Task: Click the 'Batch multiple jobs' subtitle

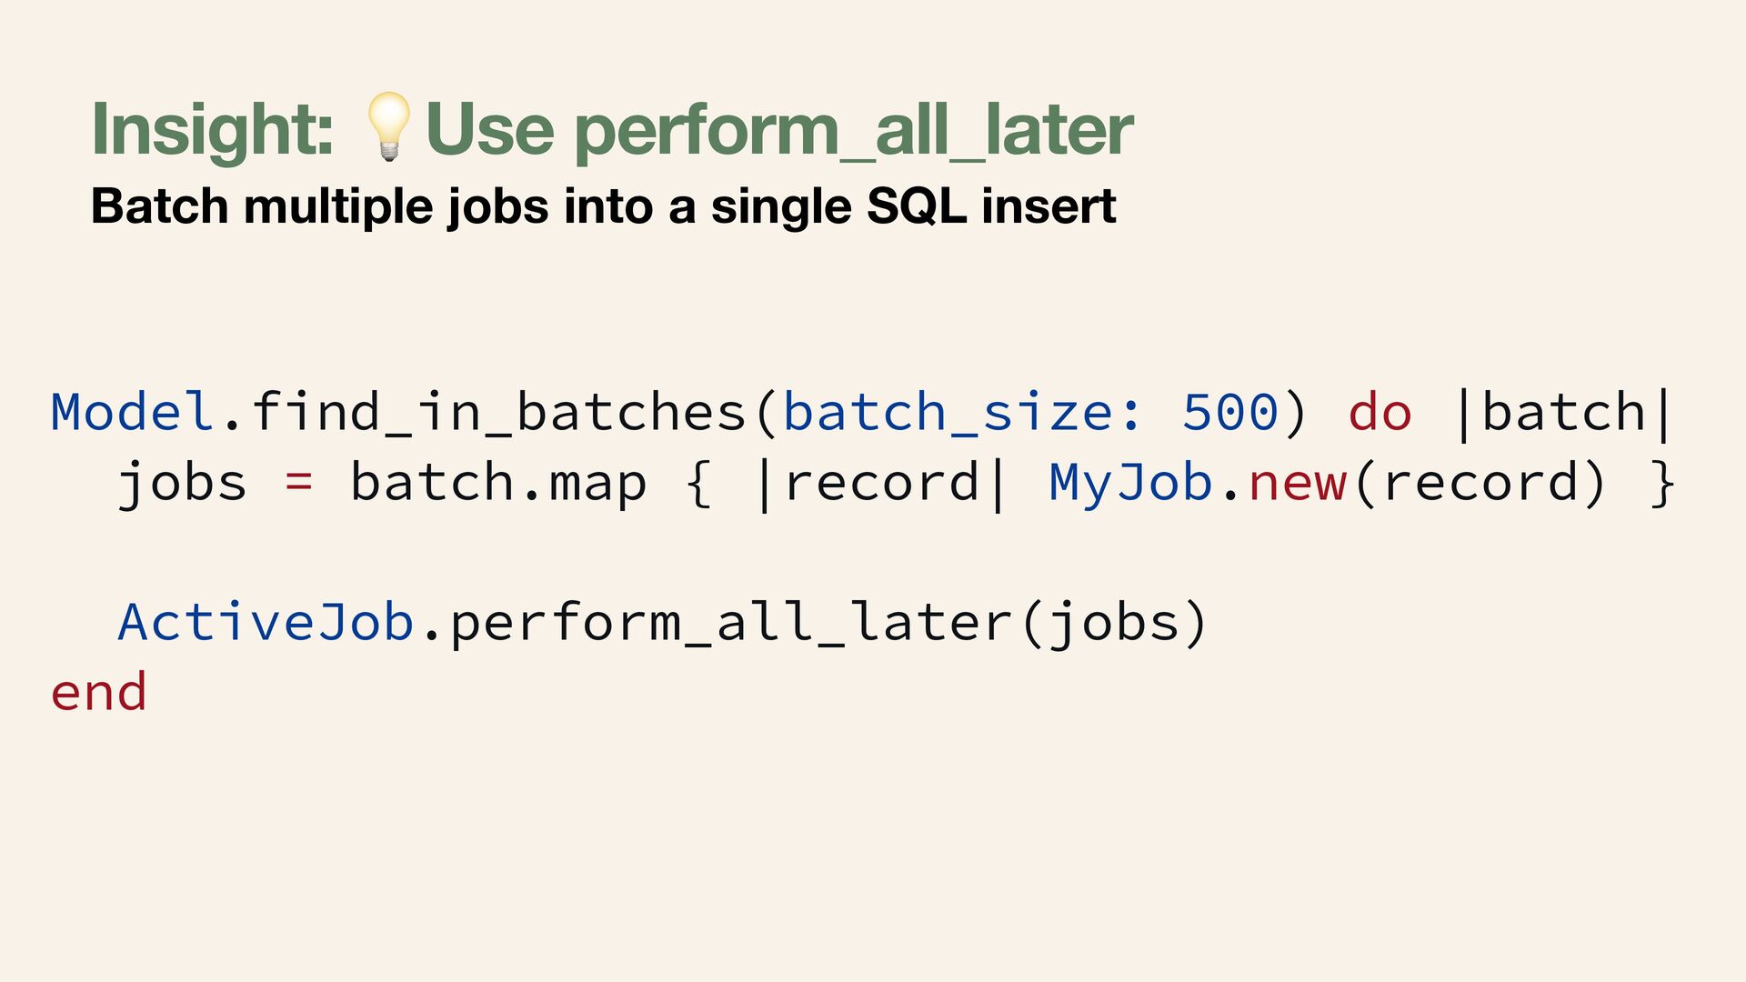Action: pyautogui.click(x=319, y=206)
